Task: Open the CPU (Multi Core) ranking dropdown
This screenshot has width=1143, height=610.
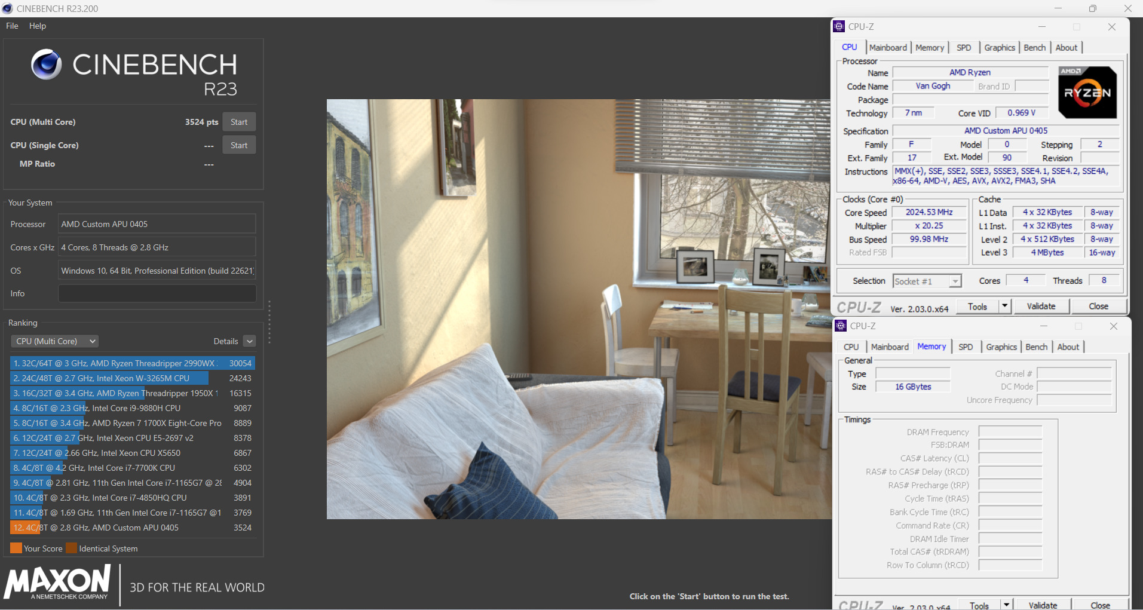Action: tap(54, 341)
